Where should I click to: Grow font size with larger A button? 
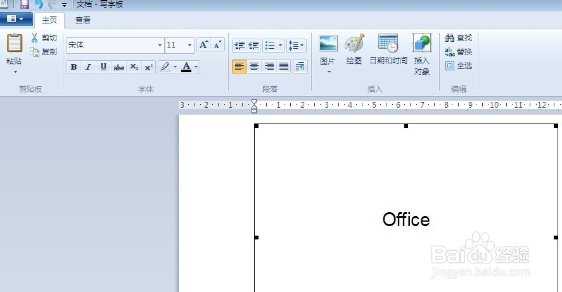coord(203,45)
